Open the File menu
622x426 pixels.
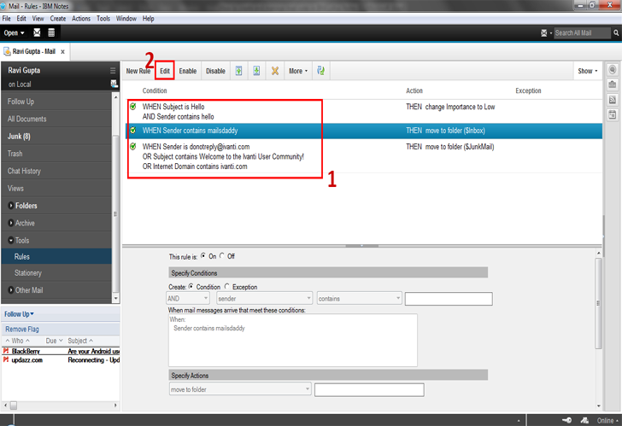pos(6,19)
